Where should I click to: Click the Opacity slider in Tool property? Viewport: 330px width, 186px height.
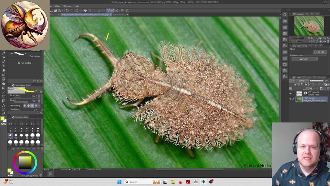point(21,102)
